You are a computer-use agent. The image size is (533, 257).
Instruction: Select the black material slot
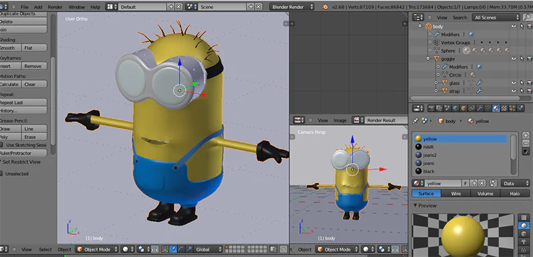click(460, 171)
